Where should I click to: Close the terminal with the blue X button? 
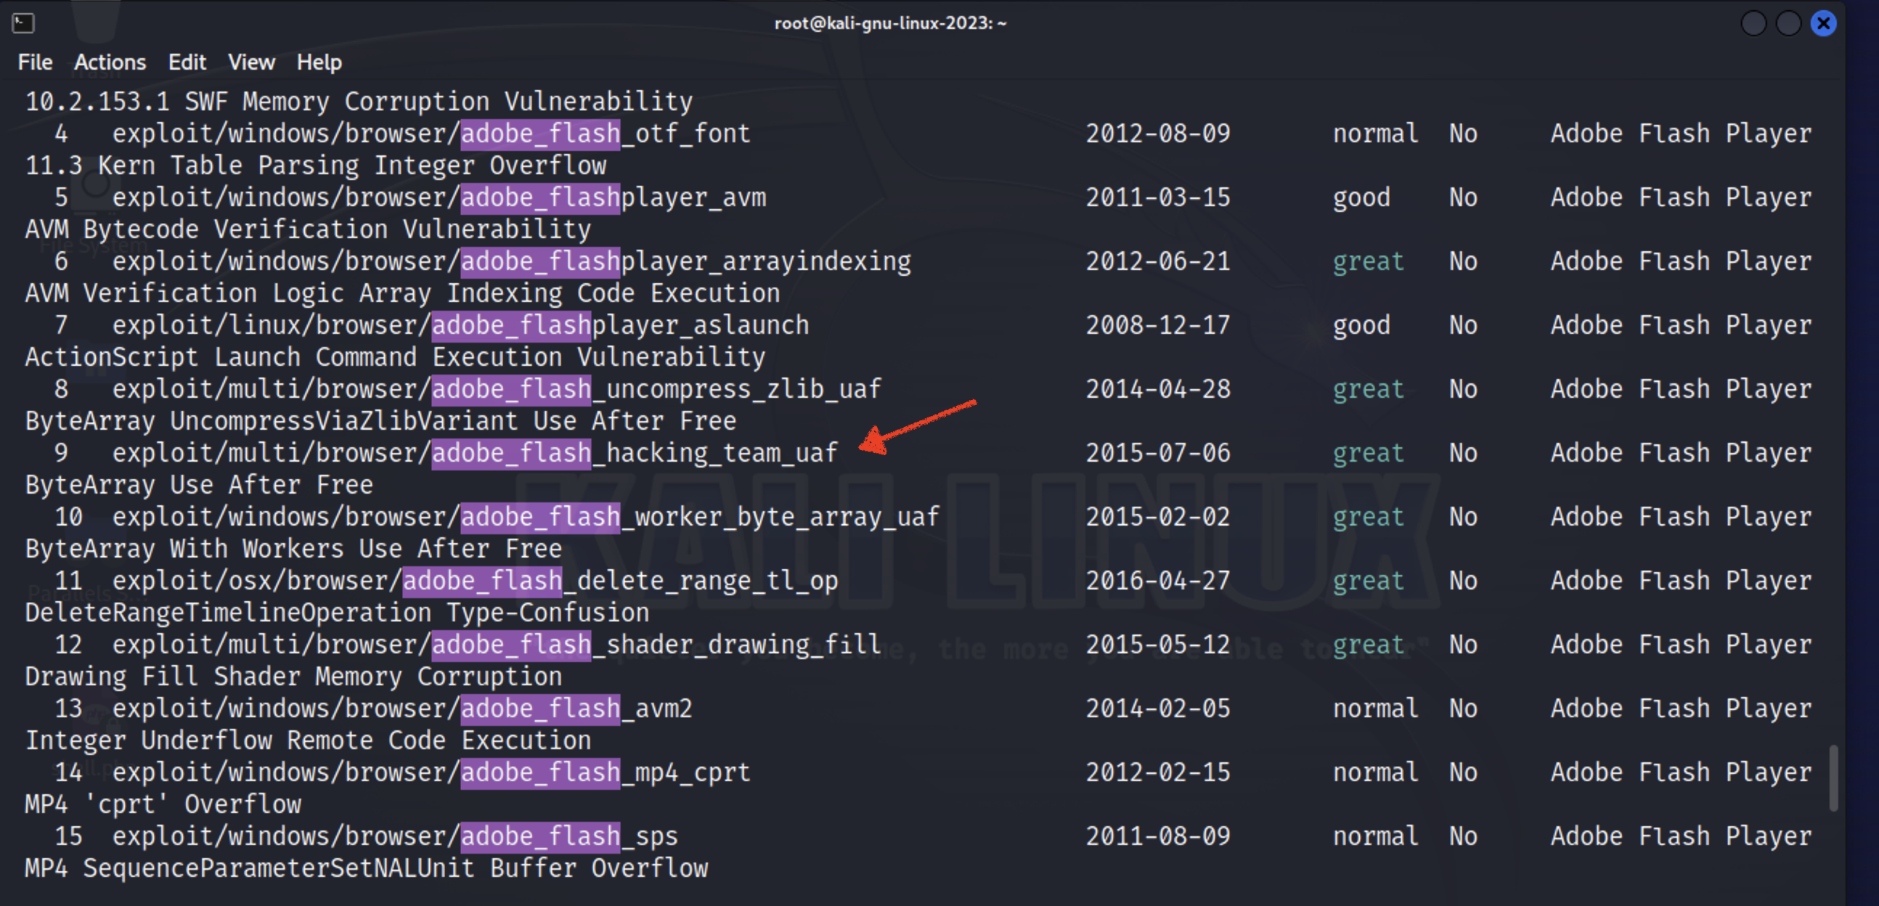click(x=1824, y=23)
